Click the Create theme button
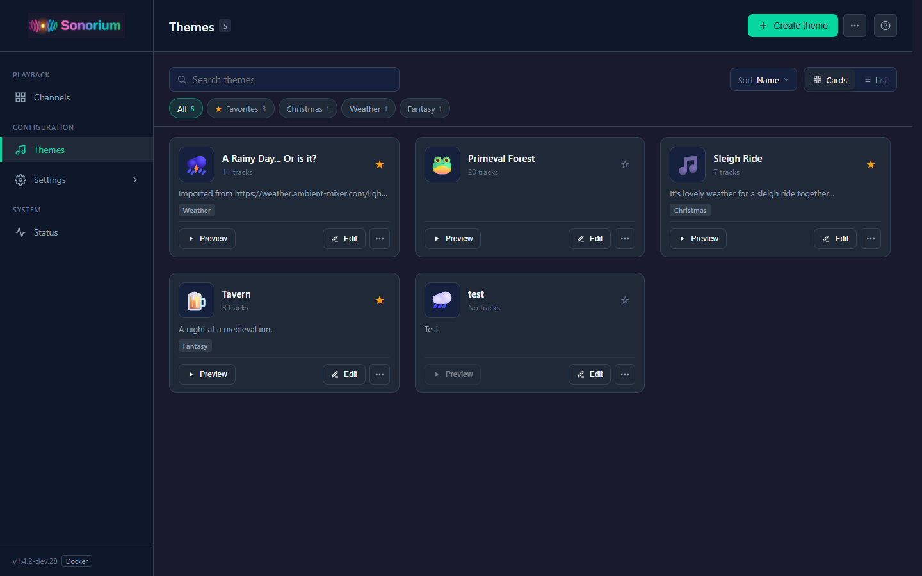Viewport: 922px width, 576px height. tap(793, 26)
